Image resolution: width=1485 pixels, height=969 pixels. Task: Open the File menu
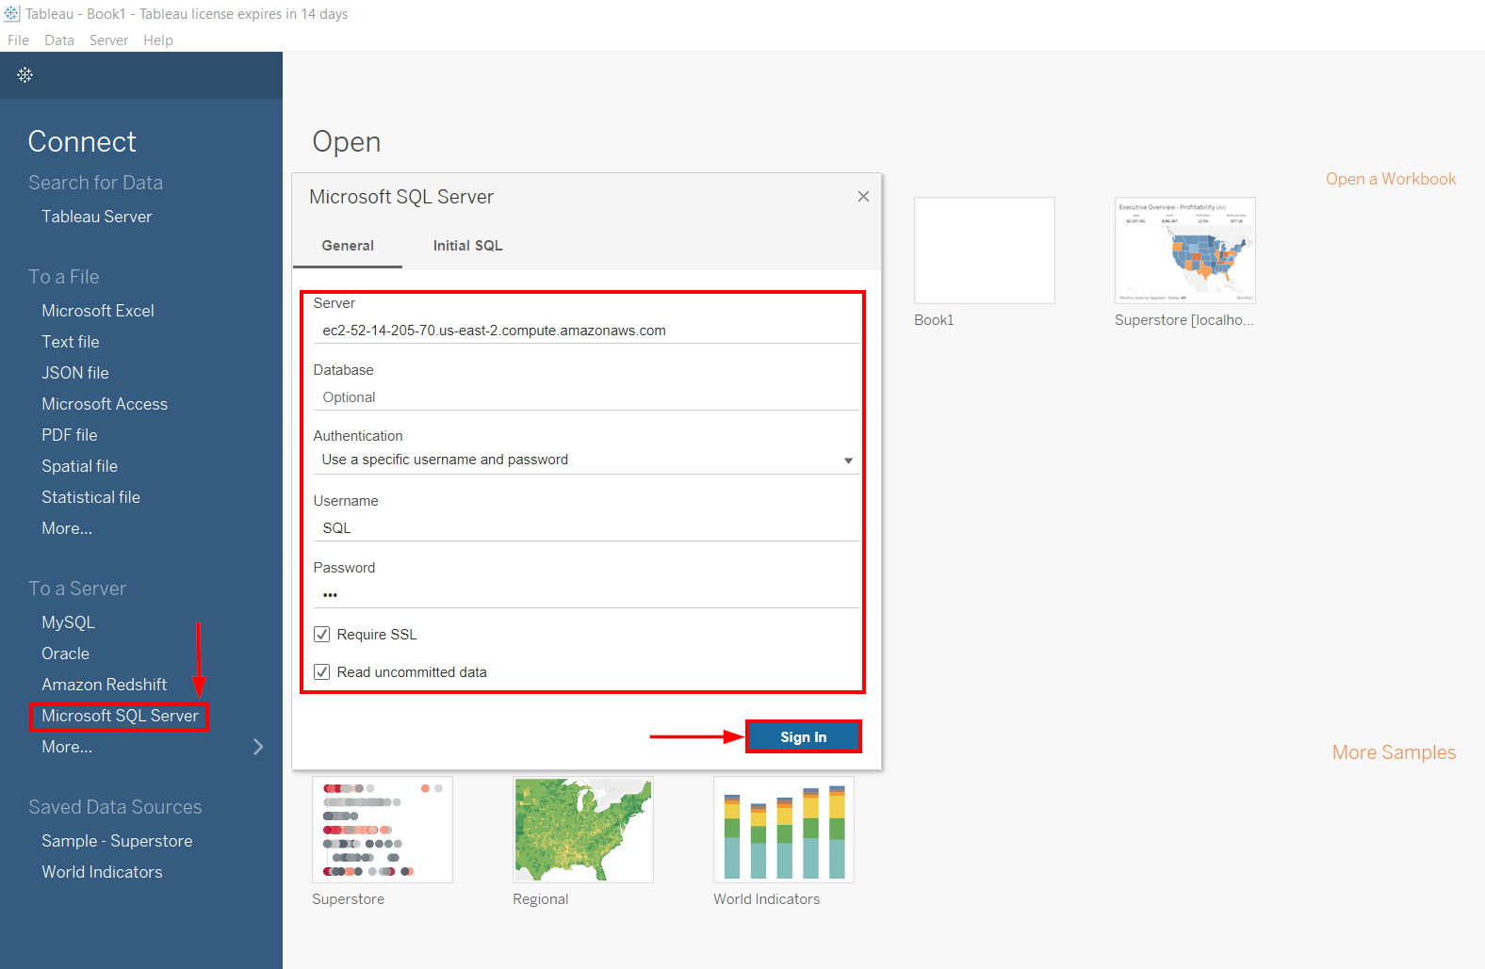click(x=18, y=40)
